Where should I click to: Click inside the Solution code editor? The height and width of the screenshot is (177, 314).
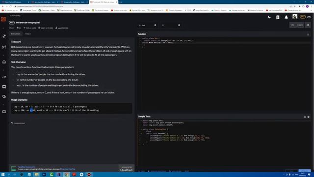point(224,74)
